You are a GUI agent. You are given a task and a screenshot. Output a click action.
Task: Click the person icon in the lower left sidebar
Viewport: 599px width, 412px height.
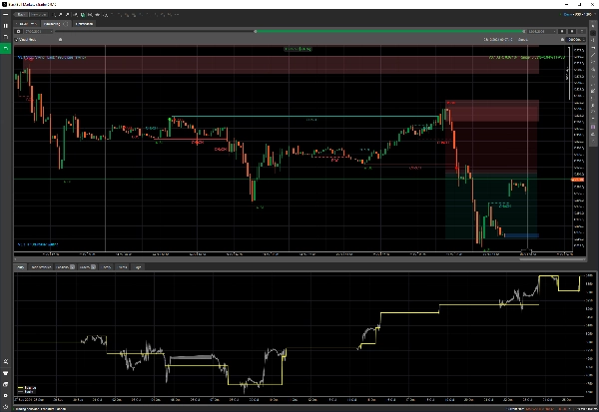click(x=5, y=361)
